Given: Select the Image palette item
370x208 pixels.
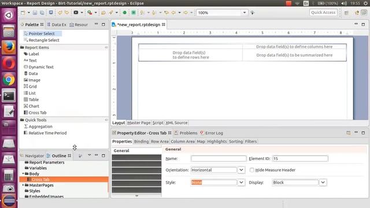Looking at the screenshot, I should (x=32, y=80).
